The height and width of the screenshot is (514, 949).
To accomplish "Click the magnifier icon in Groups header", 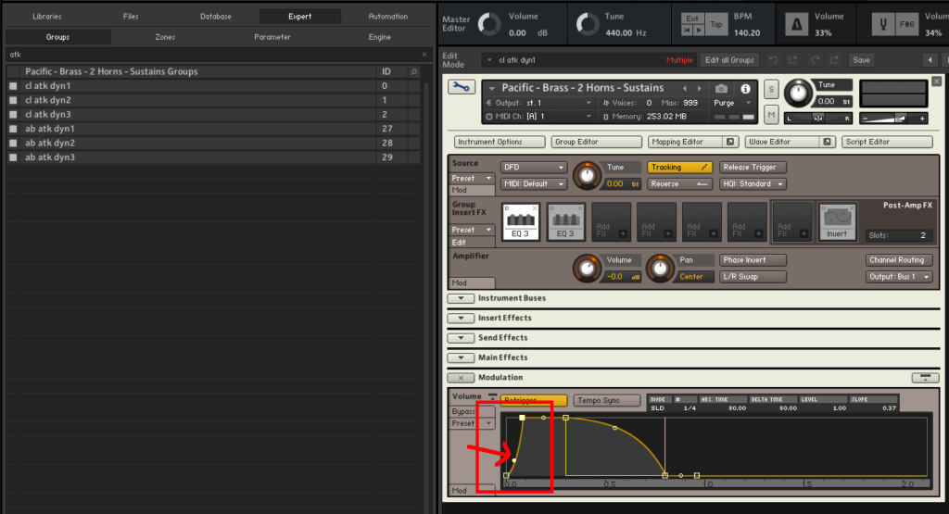I will (x=414, y=72).
